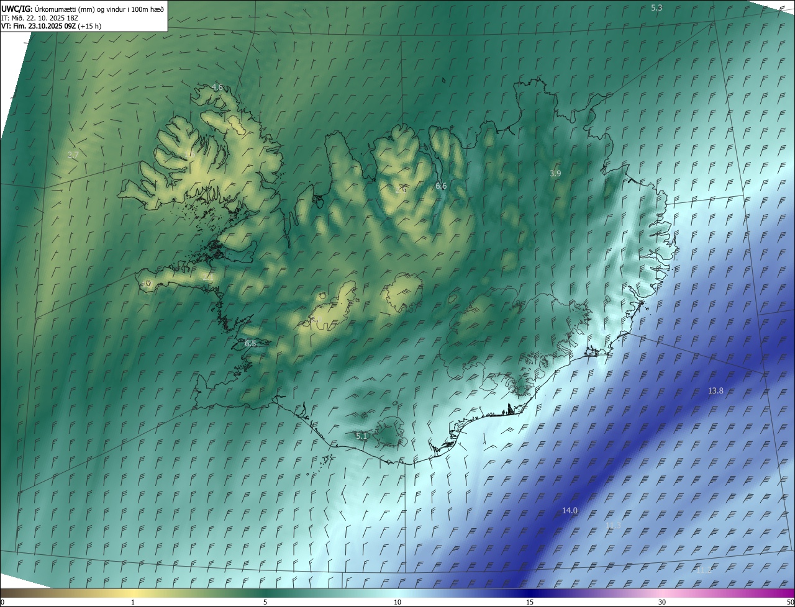Click the 1 tick label on the color scale
Image resolution: width=795 pixels, height=607 pixels.
tap(133, 602)
